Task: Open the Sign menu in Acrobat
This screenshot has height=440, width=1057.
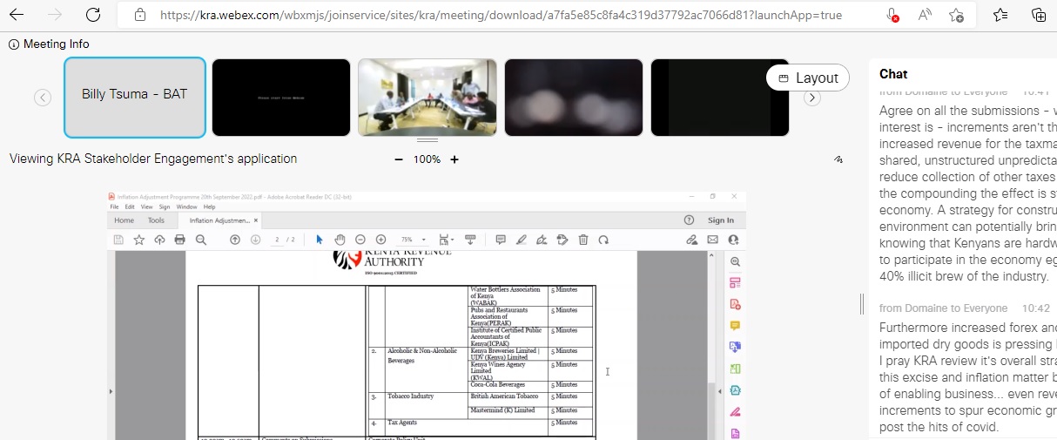Action: pyautogui.click(x=165, y=206)
